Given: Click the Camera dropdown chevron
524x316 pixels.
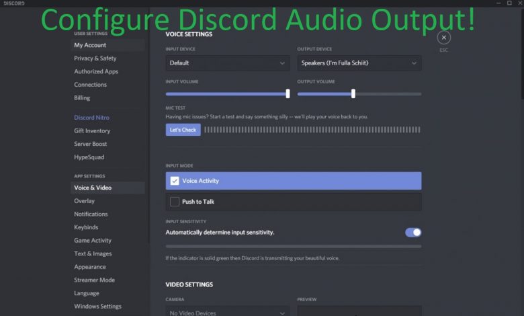Looking at the screenshot, I should point(282,313).
